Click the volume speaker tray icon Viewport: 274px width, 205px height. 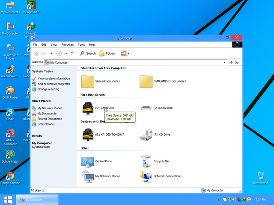tap(234, 199)
